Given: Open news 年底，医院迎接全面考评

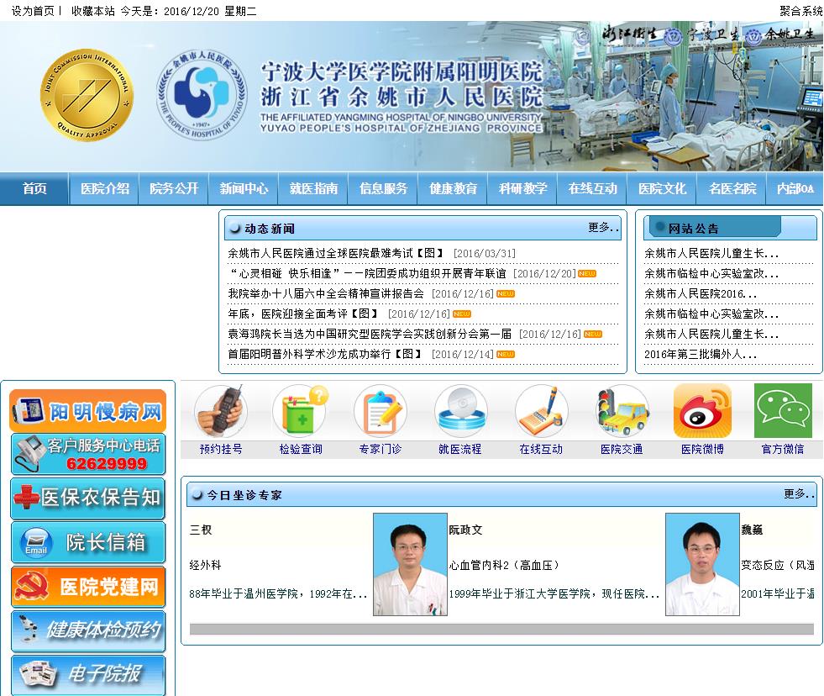Looking at the screenshot, I should click(303, 314).
